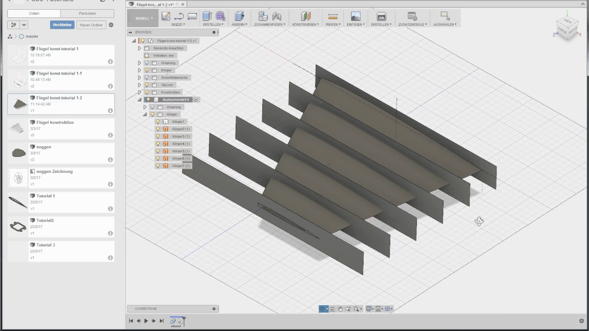Jump to timeline beginning
The width and height of the screenshot is (589, 331).
(131, 321)
